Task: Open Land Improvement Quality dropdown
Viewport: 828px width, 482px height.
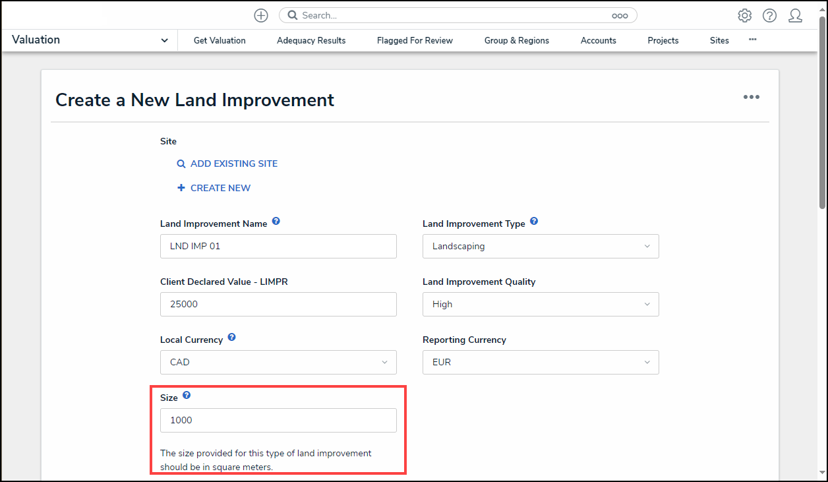Action: (x=541, y=304)
